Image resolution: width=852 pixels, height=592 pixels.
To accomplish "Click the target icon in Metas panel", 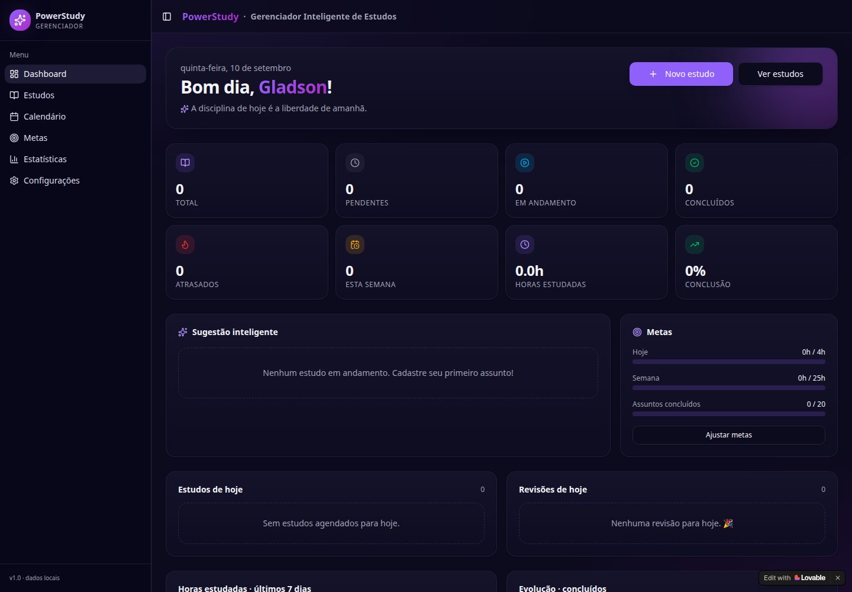I will click(637, 332).
